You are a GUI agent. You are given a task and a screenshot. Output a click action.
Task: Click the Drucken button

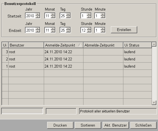point(60,125)
